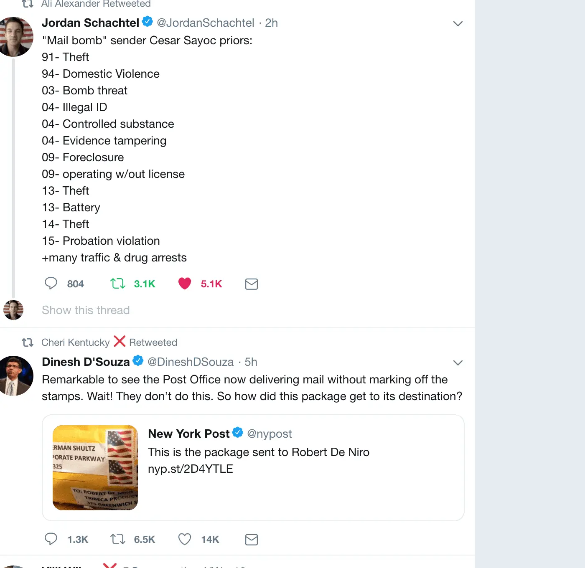Viewport: 585px width, 568px height.
Task: Open the nyp.st/2D4YTLE link
Action: [x=191, y=469]
